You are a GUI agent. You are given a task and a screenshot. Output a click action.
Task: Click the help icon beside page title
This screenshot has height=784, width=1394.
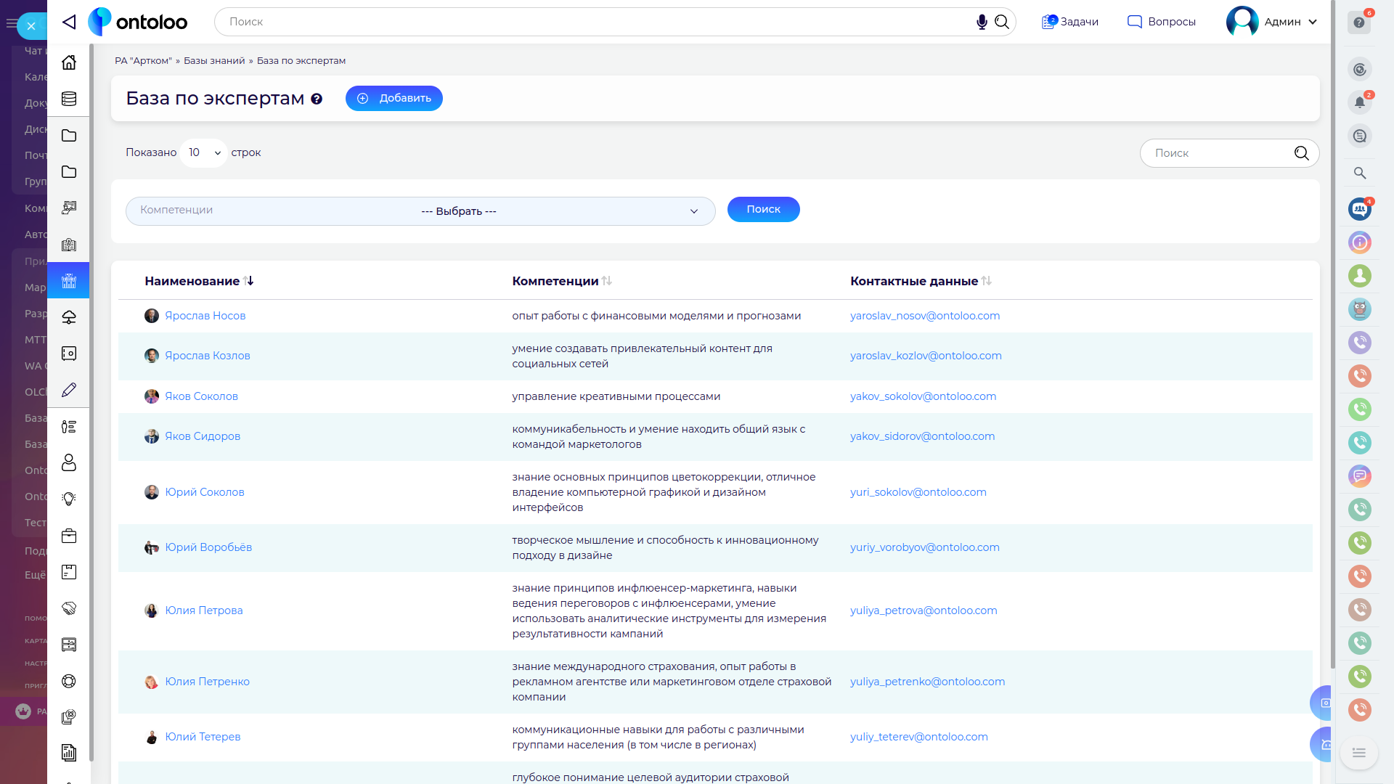click(317, 99)
